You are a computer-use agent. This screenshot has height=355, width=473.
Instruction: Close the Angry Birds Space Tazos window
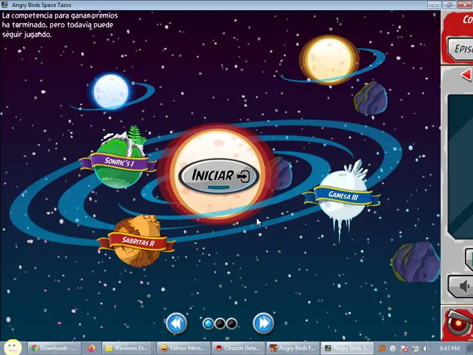465,5
